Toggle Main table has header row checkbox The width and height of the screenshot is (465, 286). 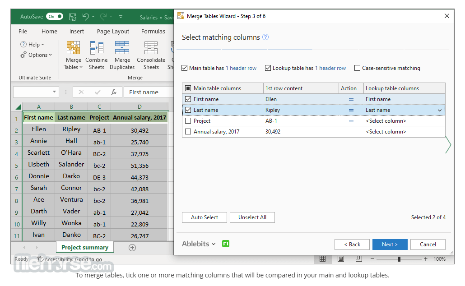[x=185, y=68]
